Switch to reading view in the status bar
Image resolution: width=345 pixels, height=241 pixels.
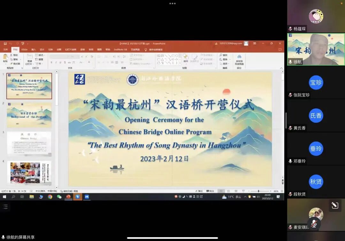click(x=236, y=191)
